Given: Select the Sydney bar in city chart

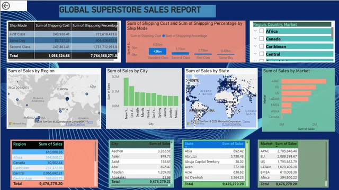Looking at the screenshot, I should 159,100.
